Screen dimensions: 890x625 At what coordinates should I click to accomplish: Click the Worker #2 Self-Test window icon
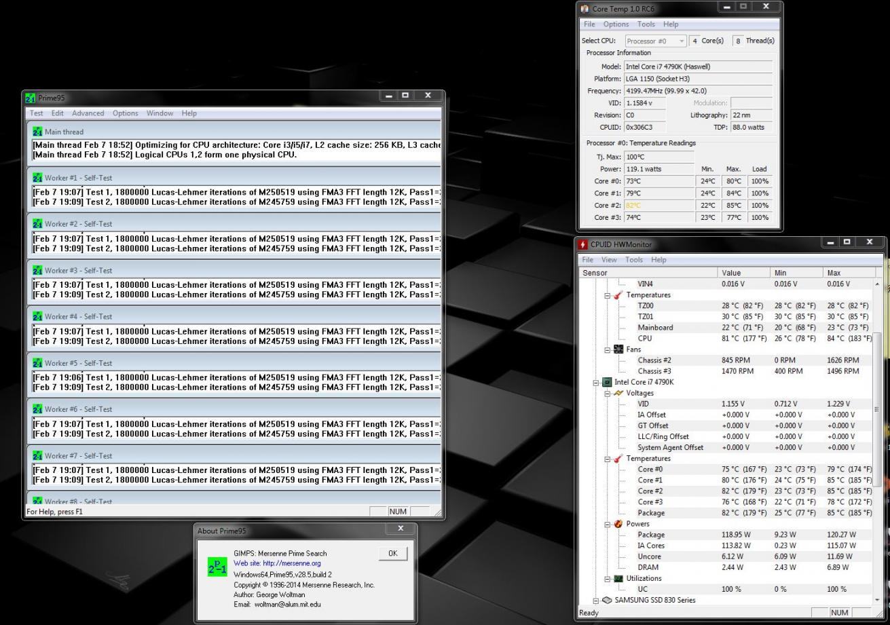pyautogui.click(x=38, y=224)
